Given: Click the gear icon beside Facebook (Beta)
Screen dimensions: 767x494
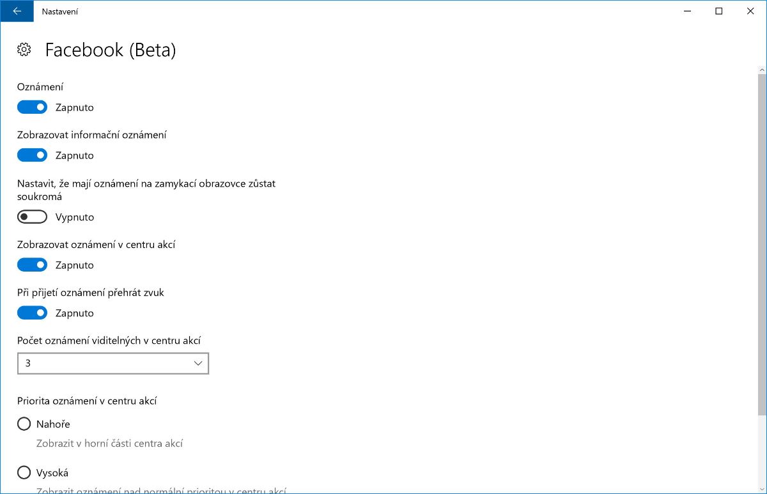Looking at the screenshot, I should click(x=24, y=50).
